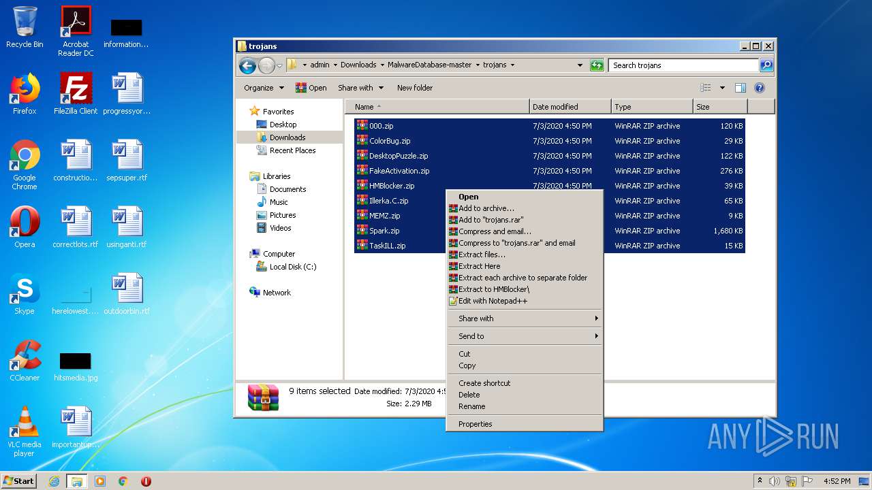Choose Open in context menu
This screenshot has height=490, width=872.
[x=525, y=197]
